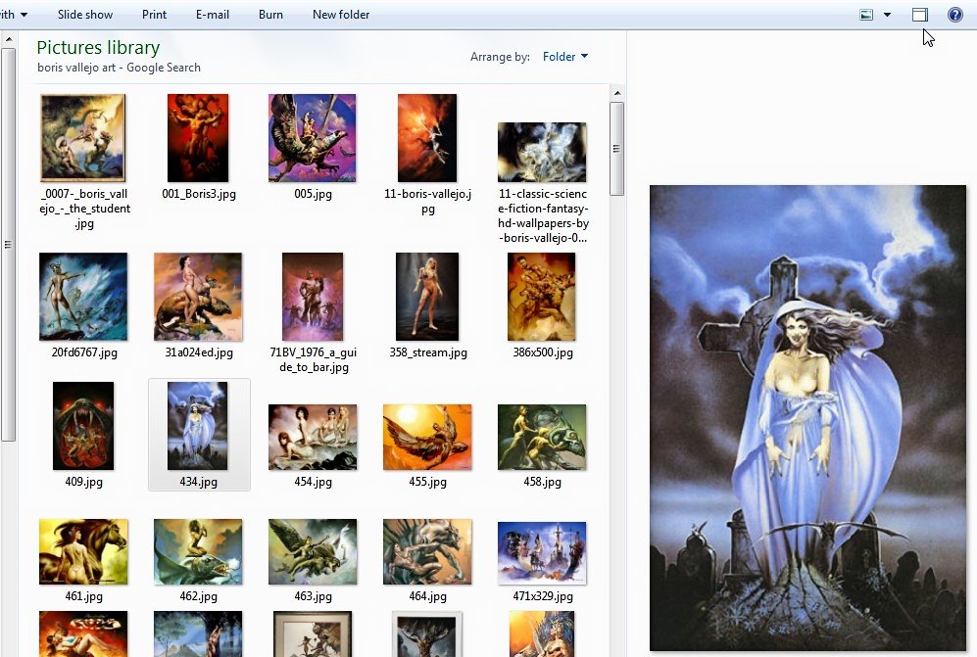
Task: Click the boris vallejo art - Google Search subtitle
Action: pyautogui.click(x=119, y=68)
